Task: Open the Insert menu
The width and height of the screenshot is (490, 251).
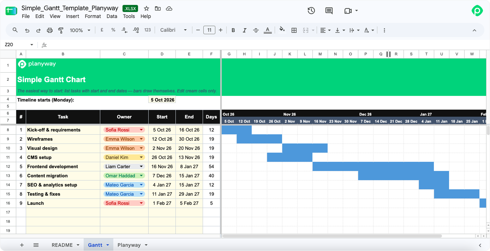Action: 73,16
